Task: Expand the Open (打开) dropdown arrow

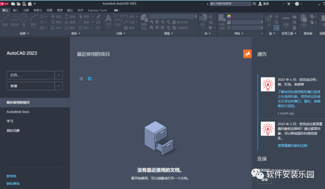Action: [x=59, y=75]
